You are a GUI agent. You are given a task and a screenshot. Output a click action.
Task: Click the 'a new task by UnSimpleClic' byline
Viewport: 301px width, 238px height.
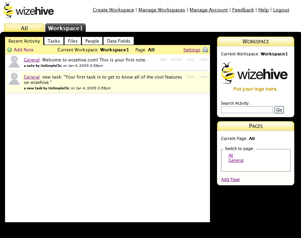(47, 88)
